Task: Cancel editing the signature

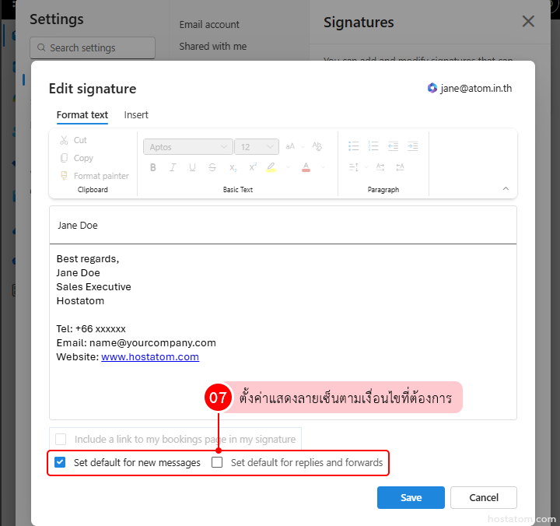Action: (484, 497)
